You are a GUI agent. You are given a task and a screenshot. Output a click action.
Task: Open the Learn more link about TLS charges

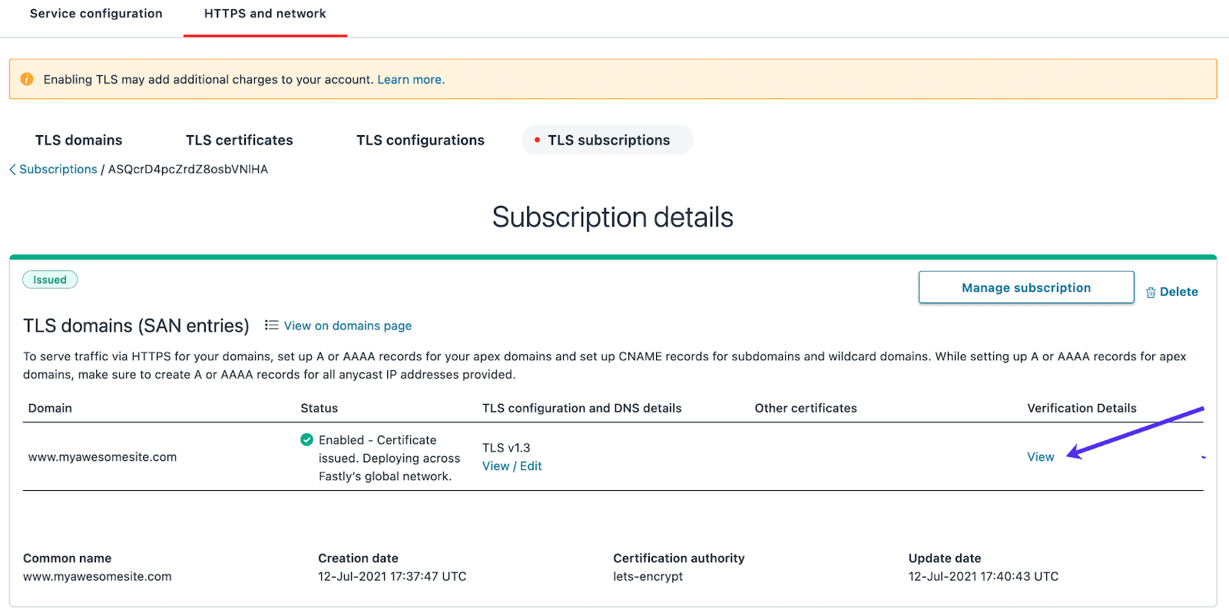coord(410,79)
